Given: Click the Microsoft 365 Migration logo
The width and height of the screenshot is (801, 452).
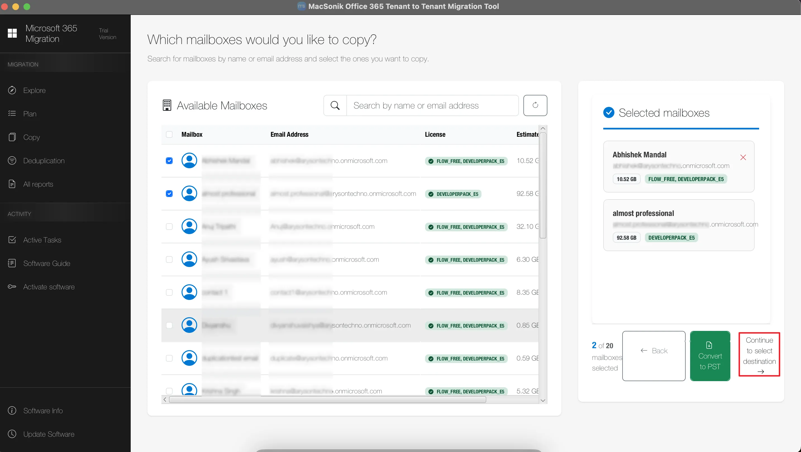Looking at the screenshot, I should pos(12,33).
